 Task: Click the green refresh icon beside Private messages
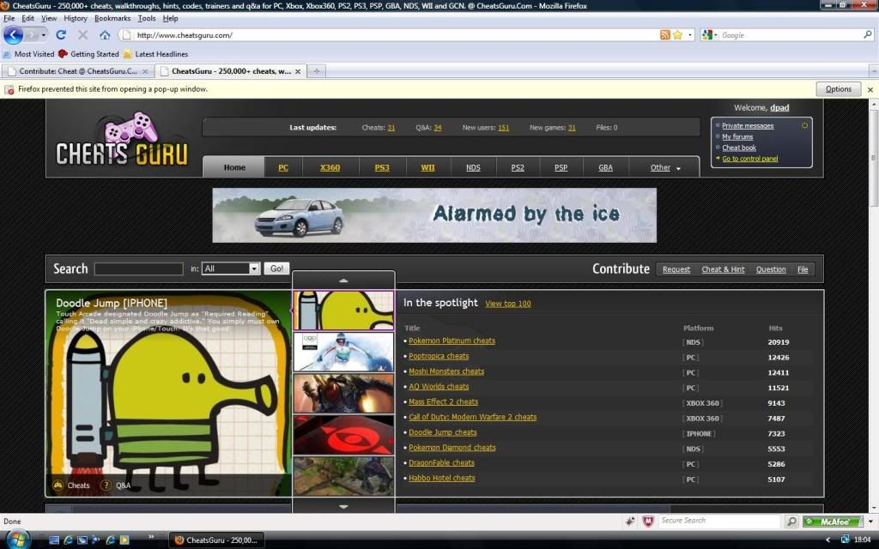click(x=804, y=125)
